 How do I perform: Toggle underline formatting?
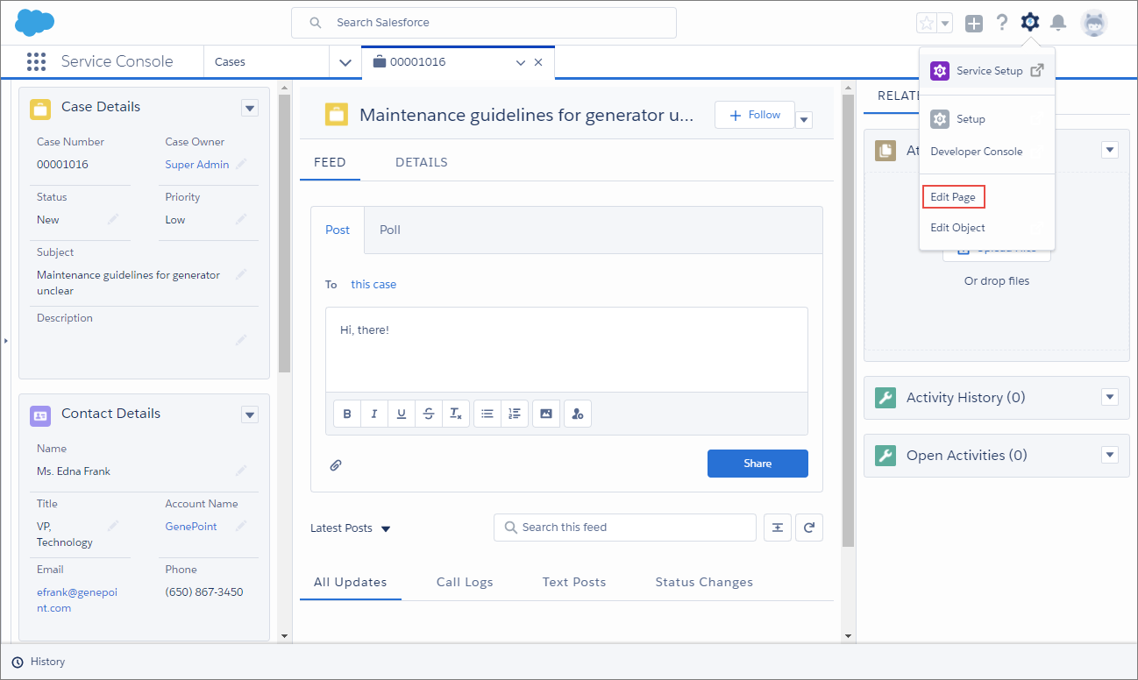[402, 414]
